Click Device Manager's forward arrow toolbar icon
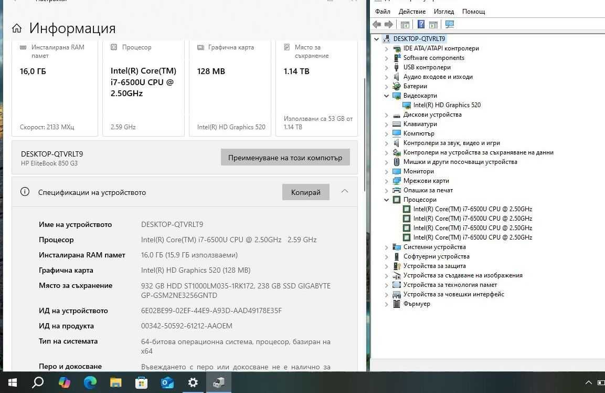 point(388,24)
